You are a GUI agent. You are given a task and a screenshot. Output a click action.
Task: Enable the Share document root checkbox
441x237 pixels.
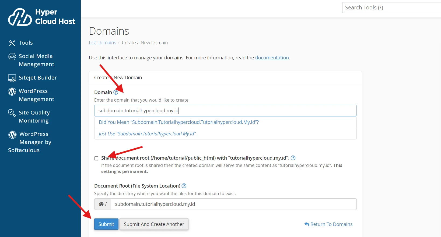click(x=96, y=158)
